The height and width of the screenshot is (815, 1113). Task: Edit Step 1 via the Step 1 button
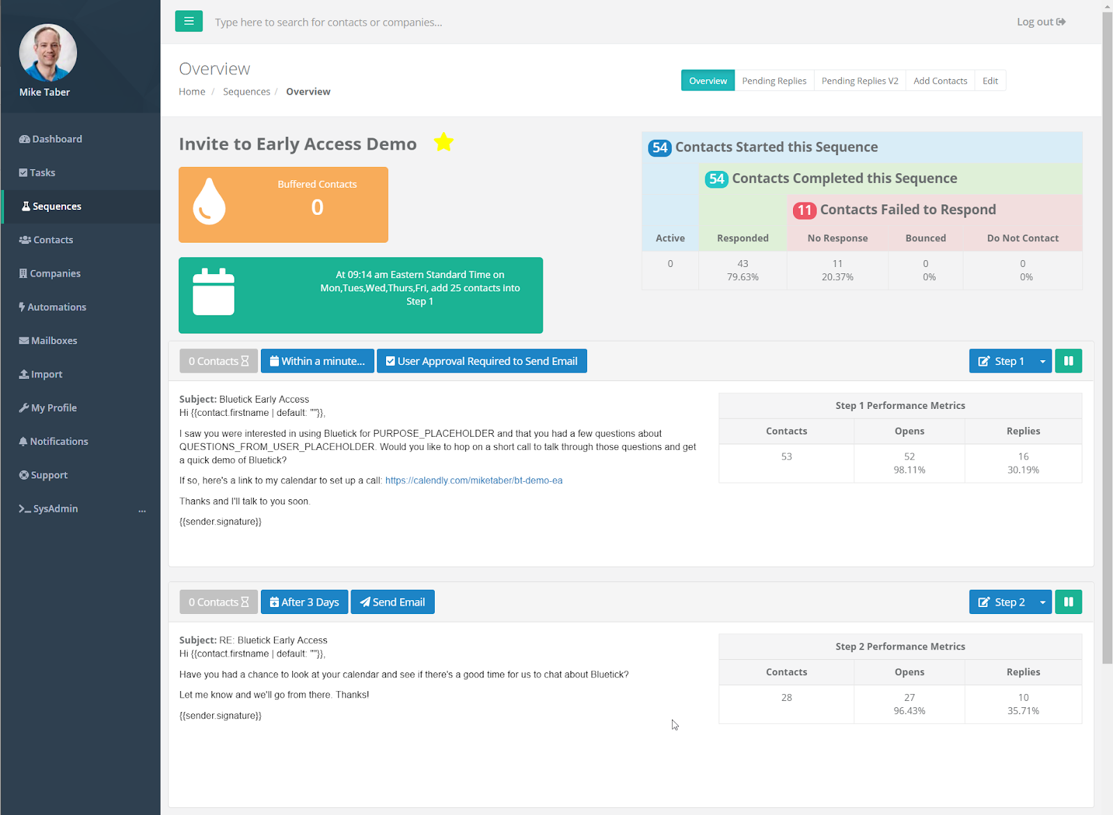1002,361
